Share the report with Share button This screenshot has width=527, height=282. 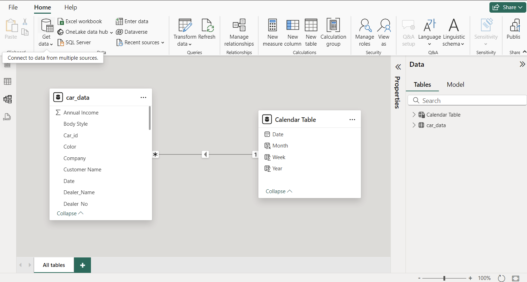pyautogui.click(x=508, y=7)
